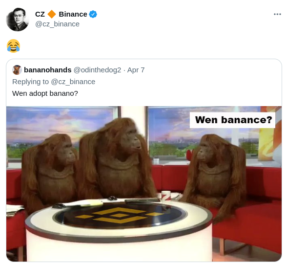Click the orangutan on the right side
Viewport: 286px width, 265px height.
coord(215,174)
